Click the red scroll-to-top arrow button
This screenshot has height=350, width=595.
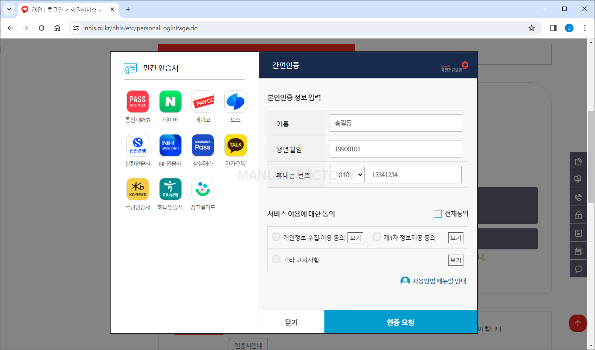coord(578,323)
